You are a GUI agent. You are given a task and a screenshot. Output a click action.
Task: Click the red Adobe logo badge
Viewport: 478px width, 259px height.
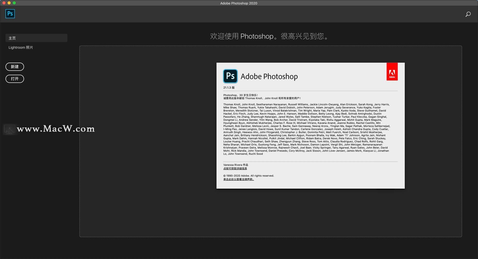pos(392,72)
